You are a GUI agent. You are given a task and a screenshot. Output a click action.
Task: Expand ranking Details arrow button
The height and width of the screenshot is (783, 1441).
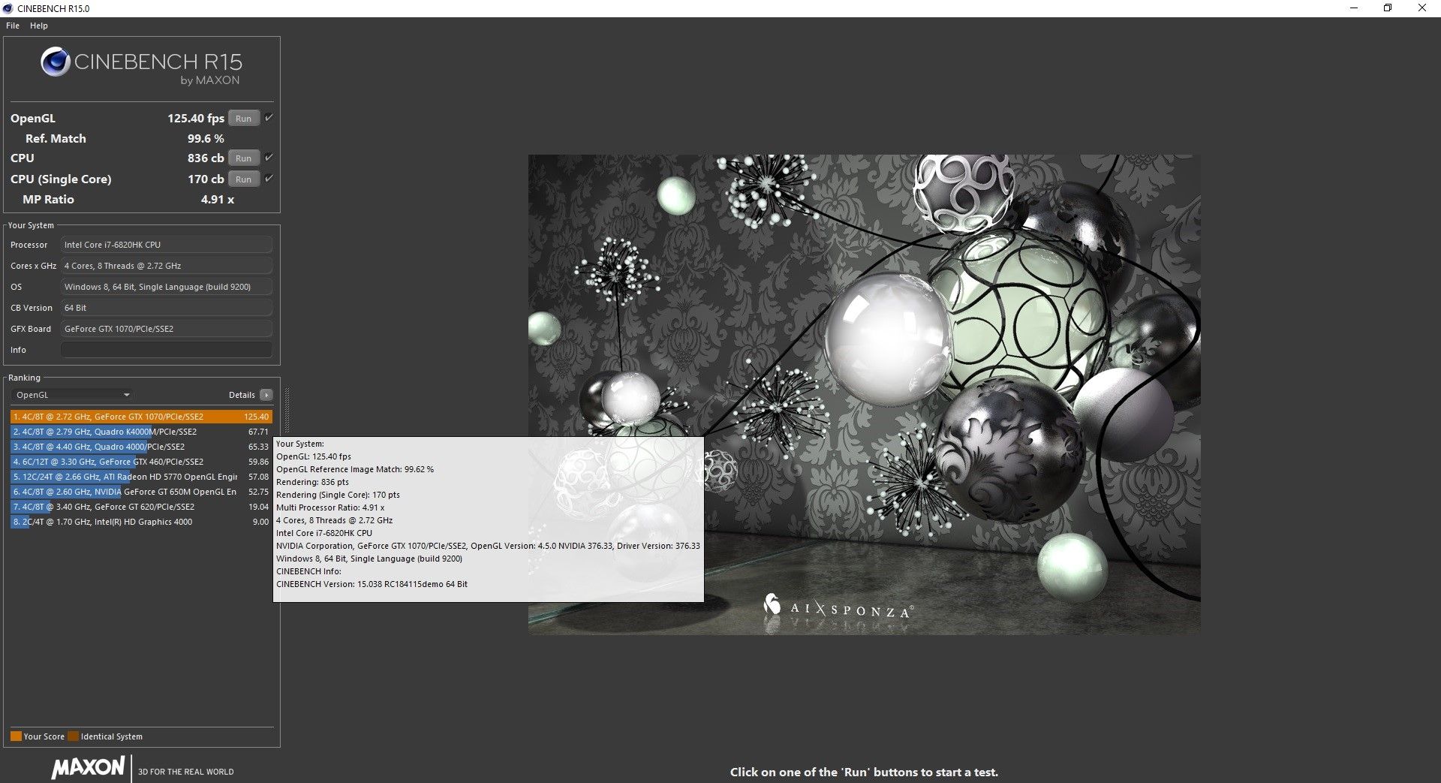[266, 395]
